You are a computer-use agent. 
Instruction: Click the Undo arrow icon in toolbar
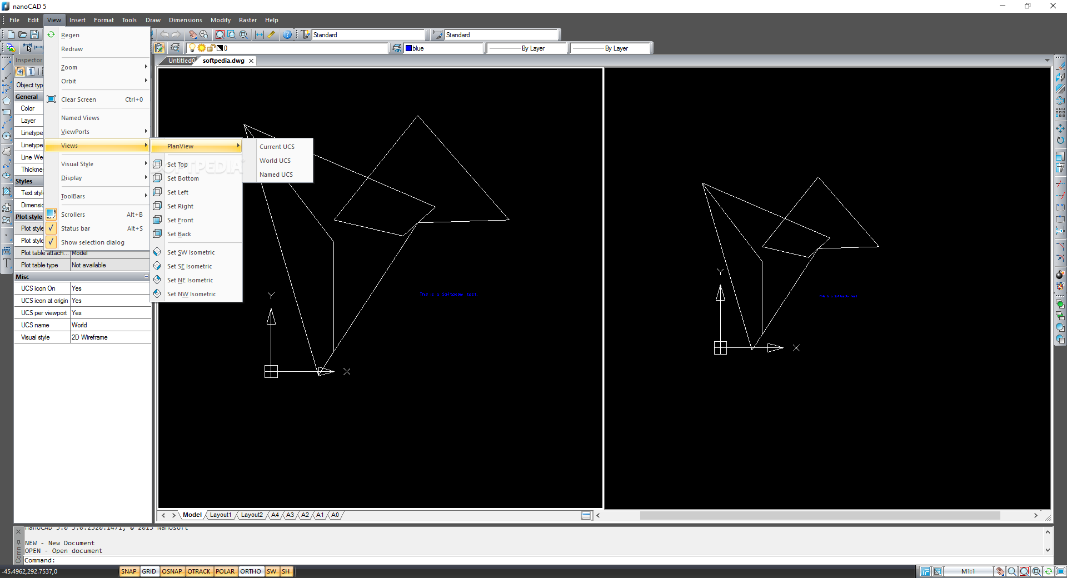point(164,34)
